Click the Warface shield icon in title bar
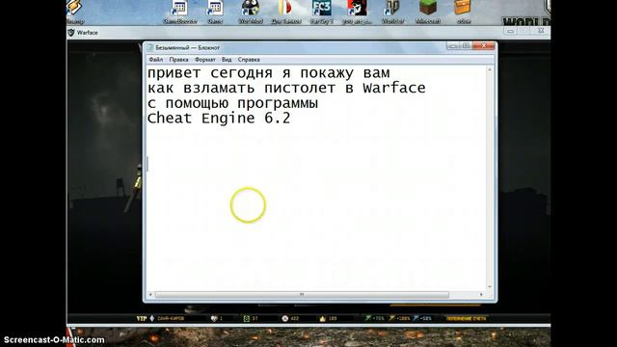The width and height of the screenshot is (617, 347). point(71,32)
